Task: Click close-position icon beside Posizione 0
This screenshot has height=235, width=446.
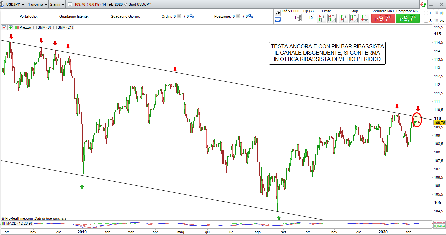Action: pos(238,16)
